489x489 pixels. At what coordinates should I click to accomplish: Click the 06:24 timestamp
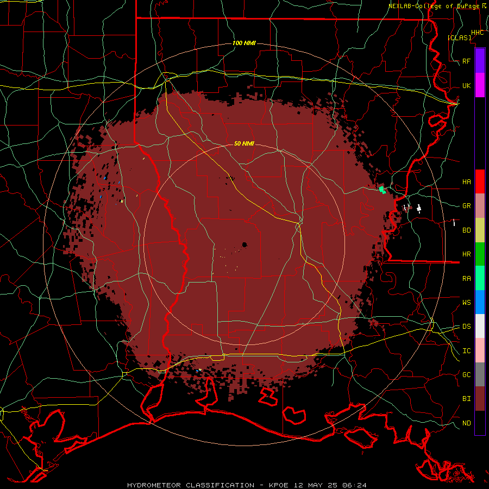354,485
